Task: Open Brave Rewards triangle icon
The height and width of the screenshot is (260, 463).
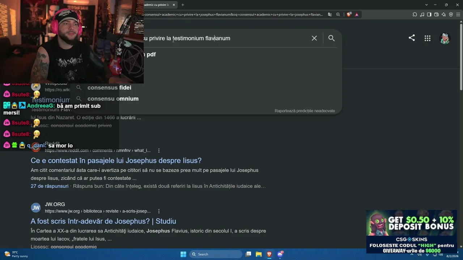Action: 357,14
